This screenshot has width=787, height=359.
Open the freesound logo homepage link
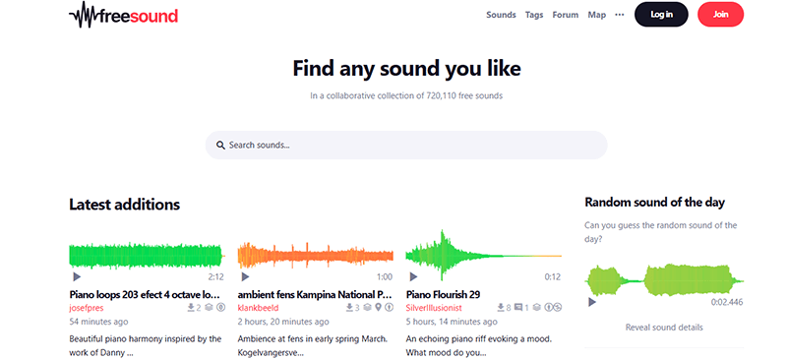(124, 15)
